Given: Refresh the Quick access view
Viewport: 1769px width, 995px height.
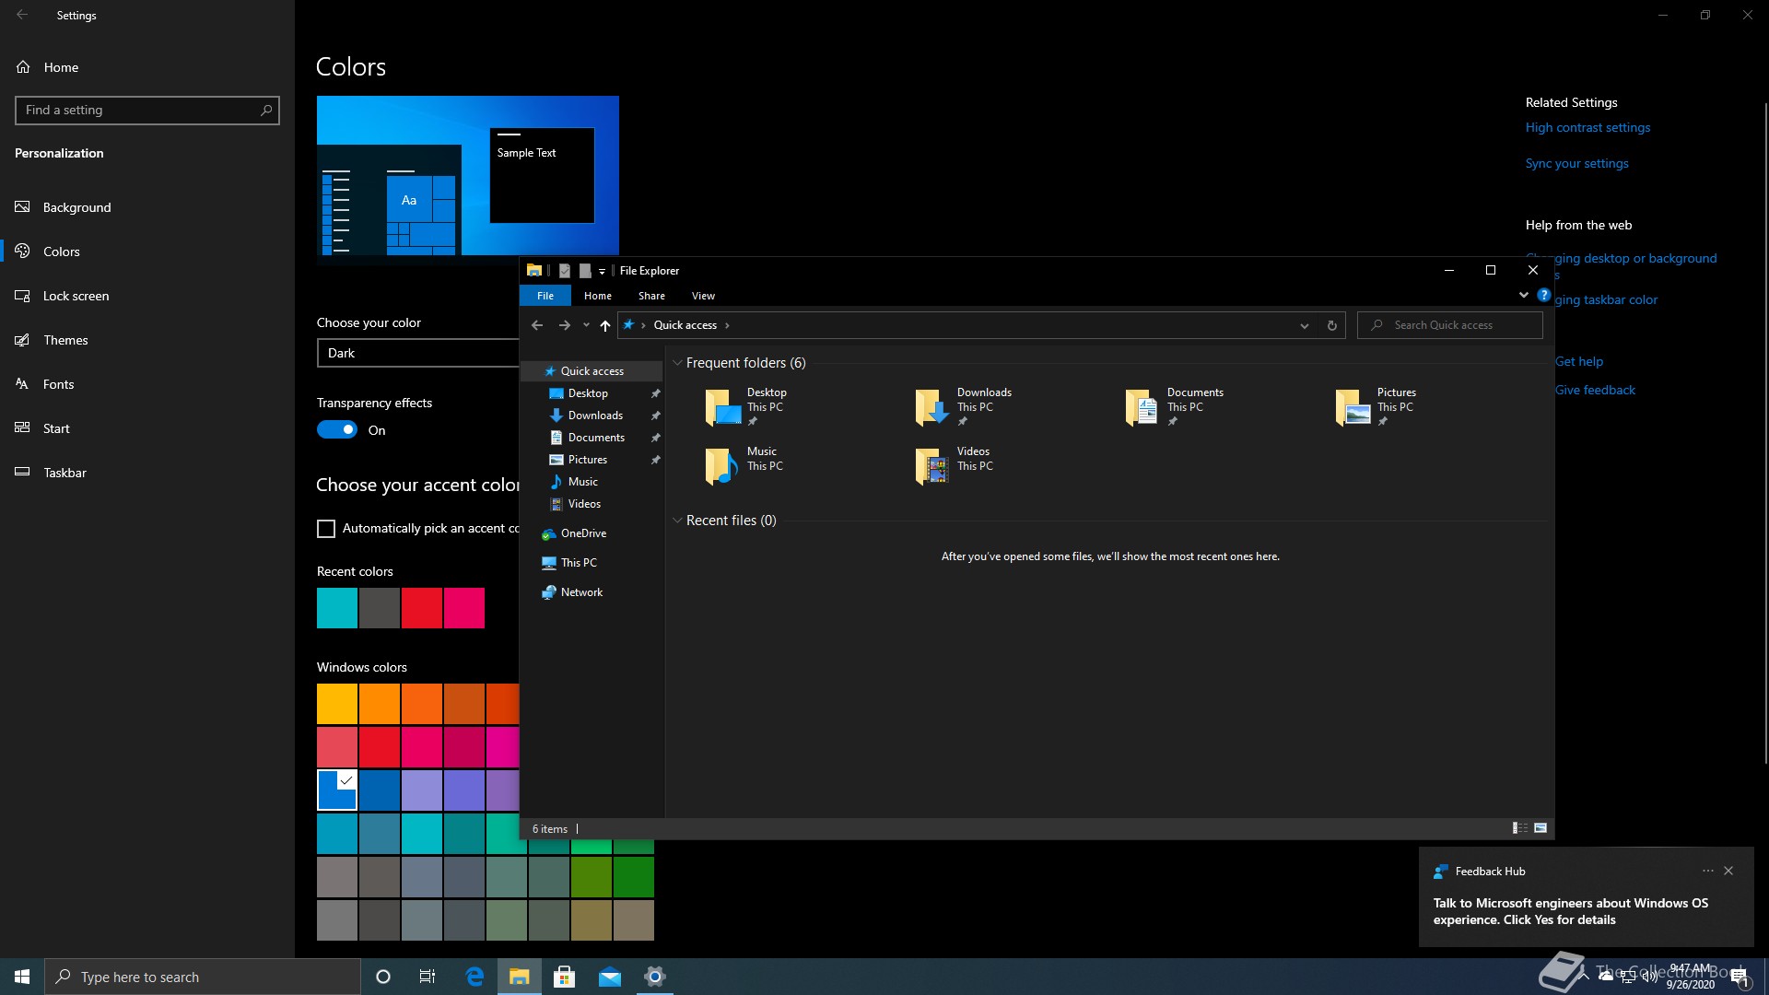Looking at the screenshot, I should tap(1331, 325).
